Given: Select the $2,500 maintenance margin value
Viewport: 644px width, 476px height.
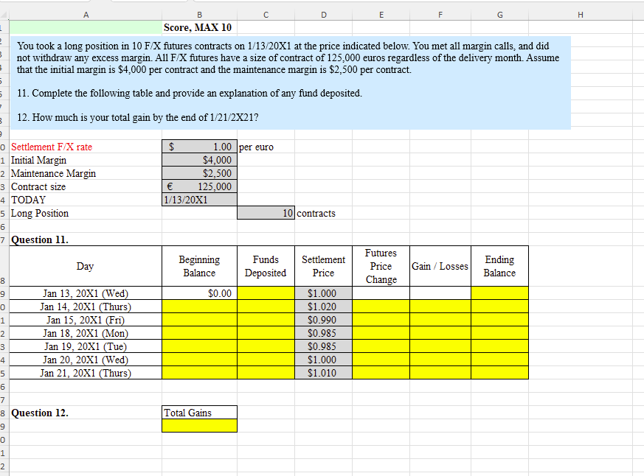Looking at the screenshot, I should (x=200, y=173).
